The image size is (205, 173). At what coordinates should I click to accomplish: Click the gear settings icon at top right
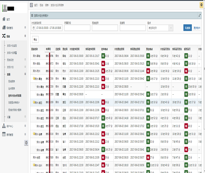point(201,5)
